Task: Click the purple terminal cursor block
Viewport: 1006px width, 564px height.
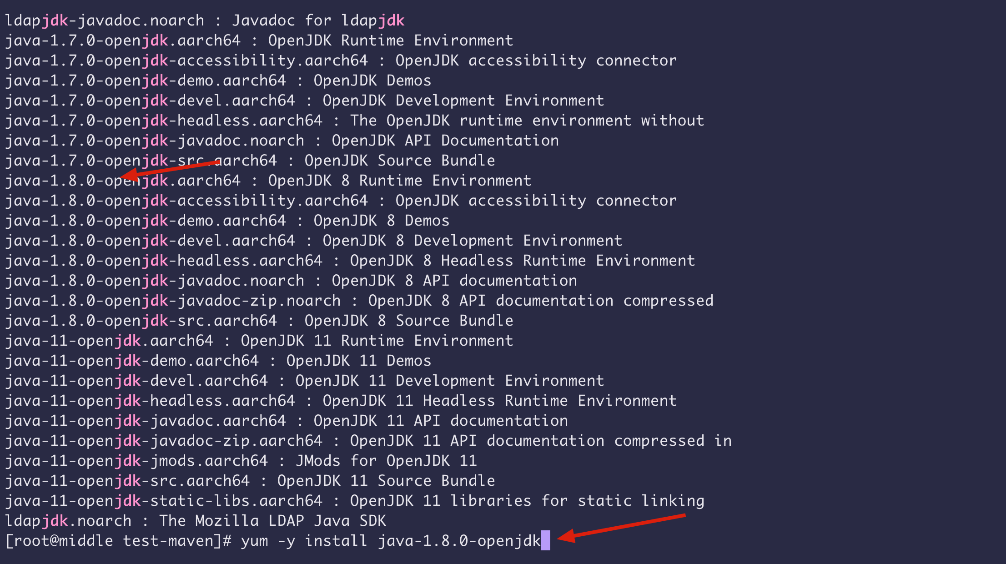Action: pos(546,540)
